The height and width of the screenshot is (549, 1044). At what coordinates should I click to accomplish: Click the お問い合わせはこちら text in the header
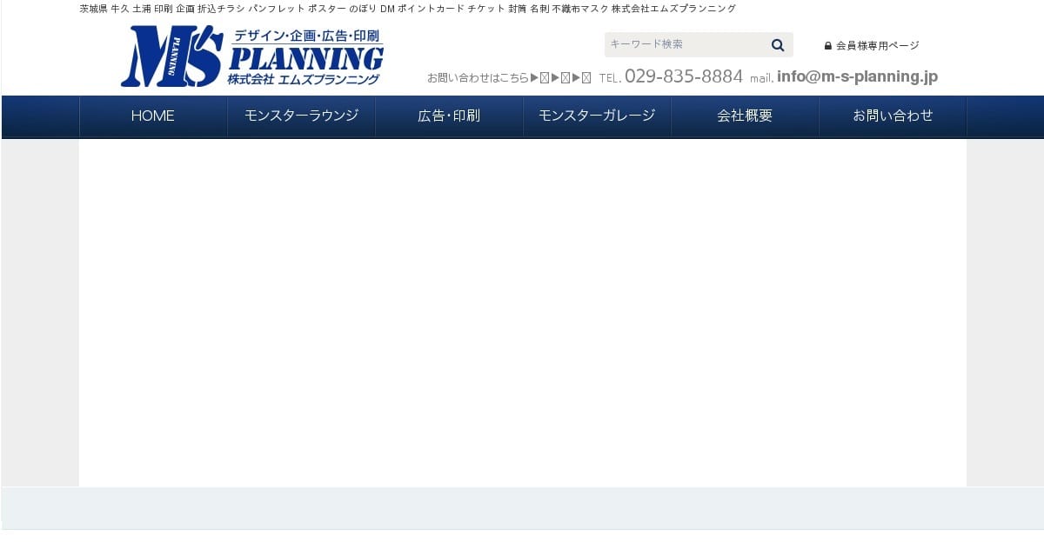pos(478,77)
